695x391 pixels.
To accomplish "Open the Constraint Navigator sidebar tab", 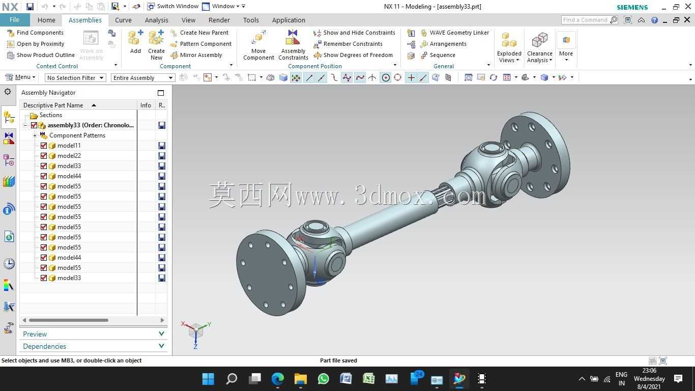I will (x=9, y=138).
